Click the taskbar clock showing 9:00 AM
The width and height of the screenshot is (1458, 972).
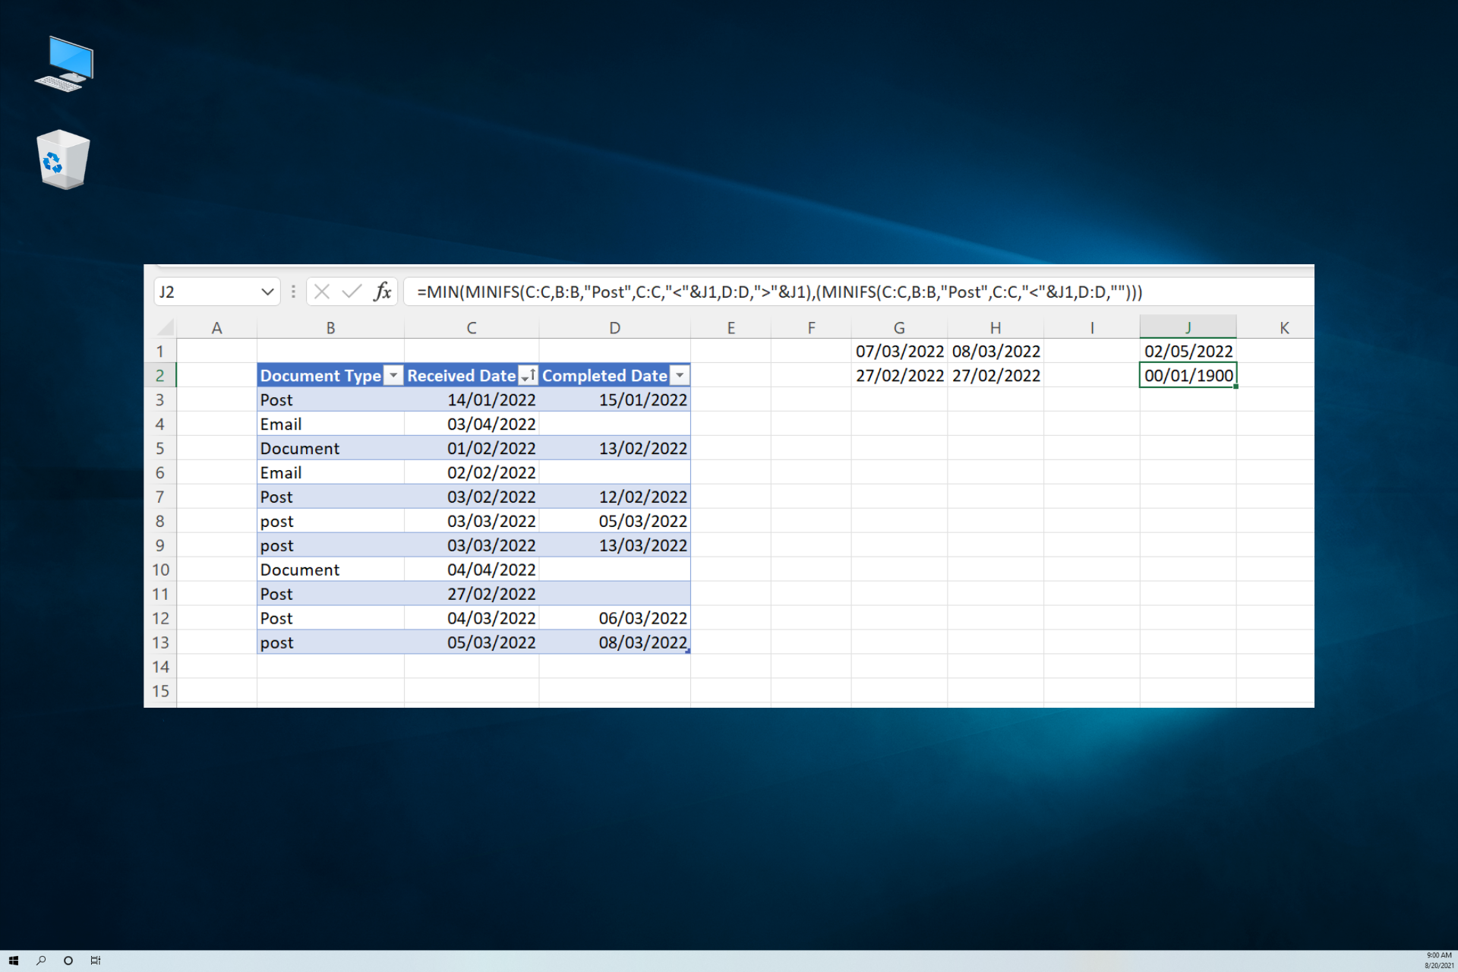[x=1438, y=961]
